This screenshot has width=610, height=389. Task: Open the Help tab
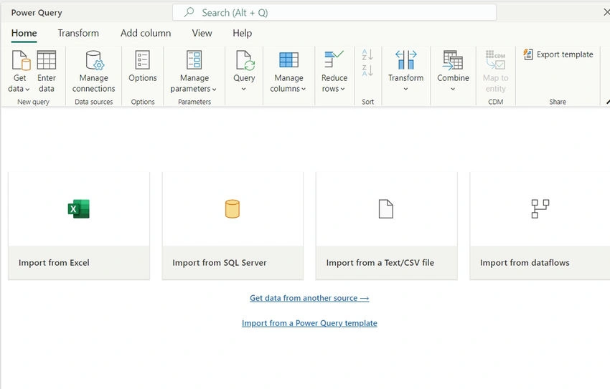click(x=242, y=34)
